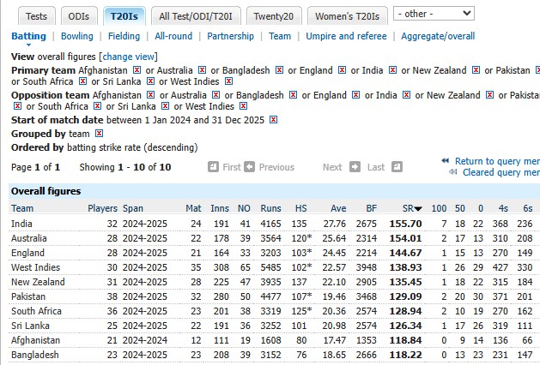Open the Twenty20 tab
Screen dimensions: 540x365
[274, 16]
